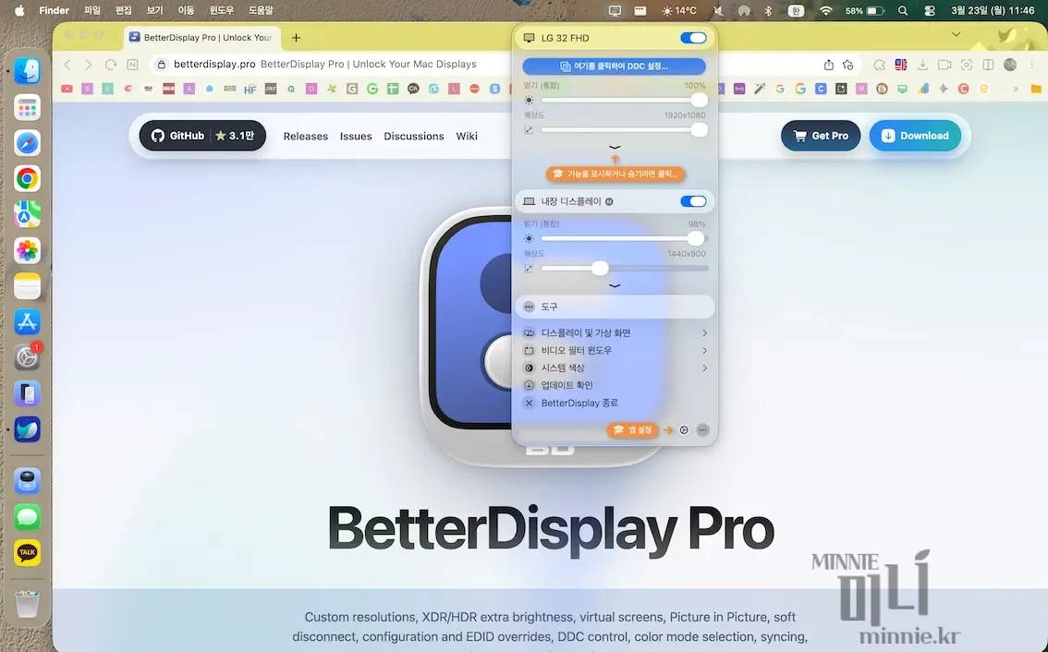Open Photos from the Dock
This screenshot has width=1048, height=652.
27,250
